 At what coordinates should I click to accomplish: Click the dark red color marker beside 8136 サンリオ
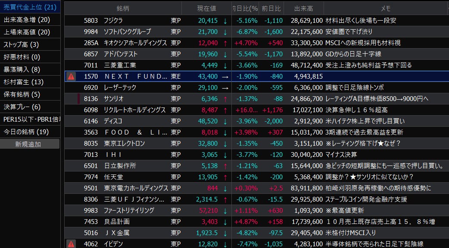pyautogui.click(x=79, y=99)
